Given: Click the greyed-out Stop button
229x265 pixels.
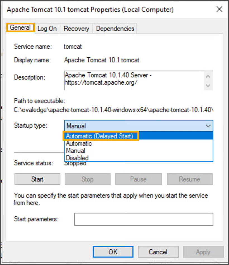Looking at the screenshot, I should (87, 179).
